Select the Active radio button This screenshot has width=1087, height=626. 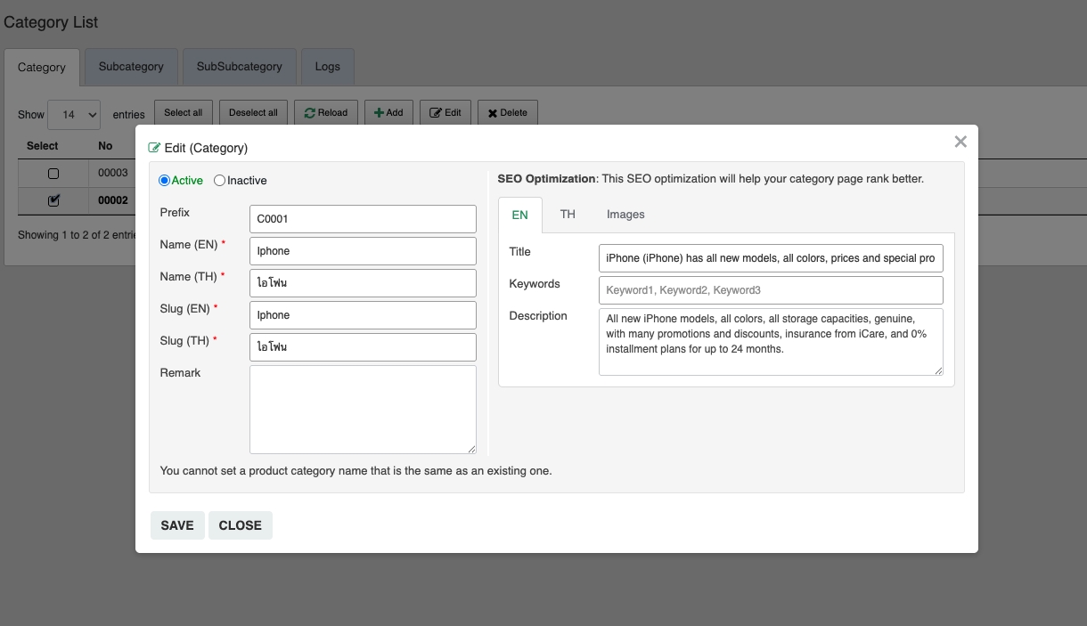164,181
